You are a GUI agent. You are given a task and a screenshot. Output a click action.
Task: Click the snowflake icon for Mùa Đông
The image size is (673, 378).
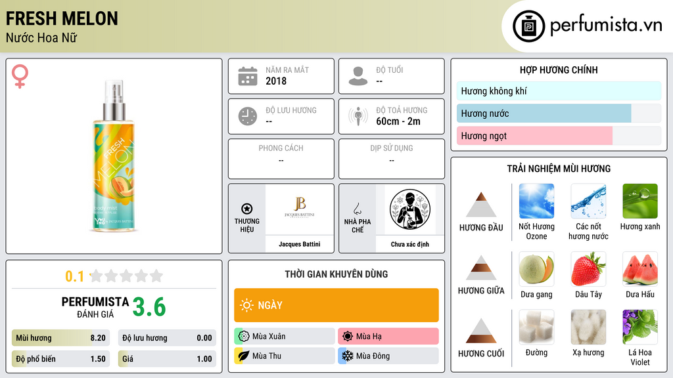347,356
